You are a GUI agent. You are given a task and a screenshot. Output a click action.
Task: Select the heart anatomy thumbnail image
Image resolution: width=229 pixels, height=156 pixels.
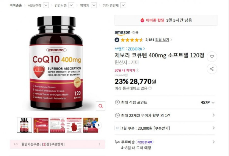(x=74, y=125)
